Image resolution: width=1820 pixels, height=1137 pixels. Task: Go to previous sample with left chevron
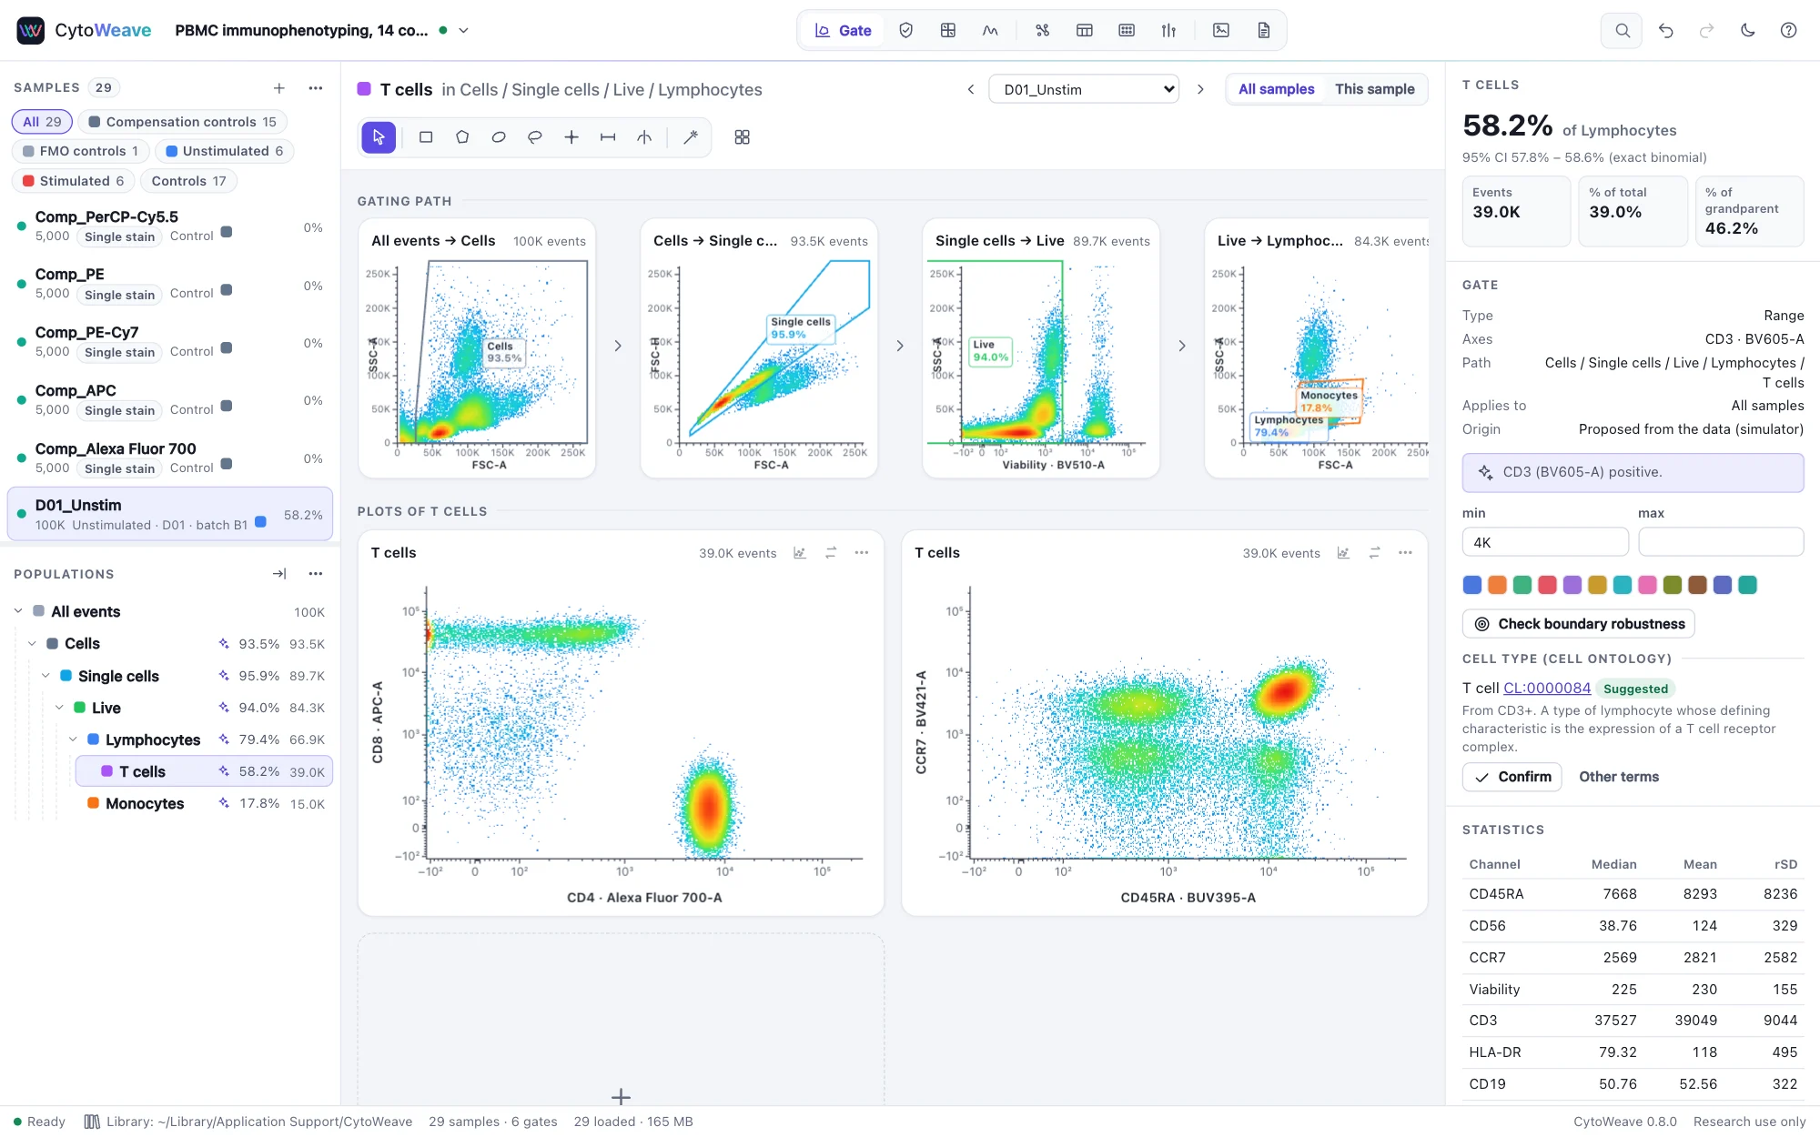point(971,89)
